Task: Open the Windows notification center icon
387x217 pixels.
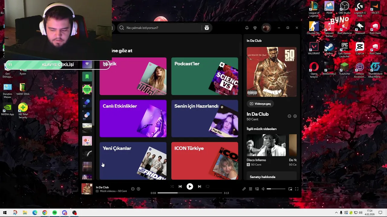Action: pyautogui.click(x=380, y=213)
